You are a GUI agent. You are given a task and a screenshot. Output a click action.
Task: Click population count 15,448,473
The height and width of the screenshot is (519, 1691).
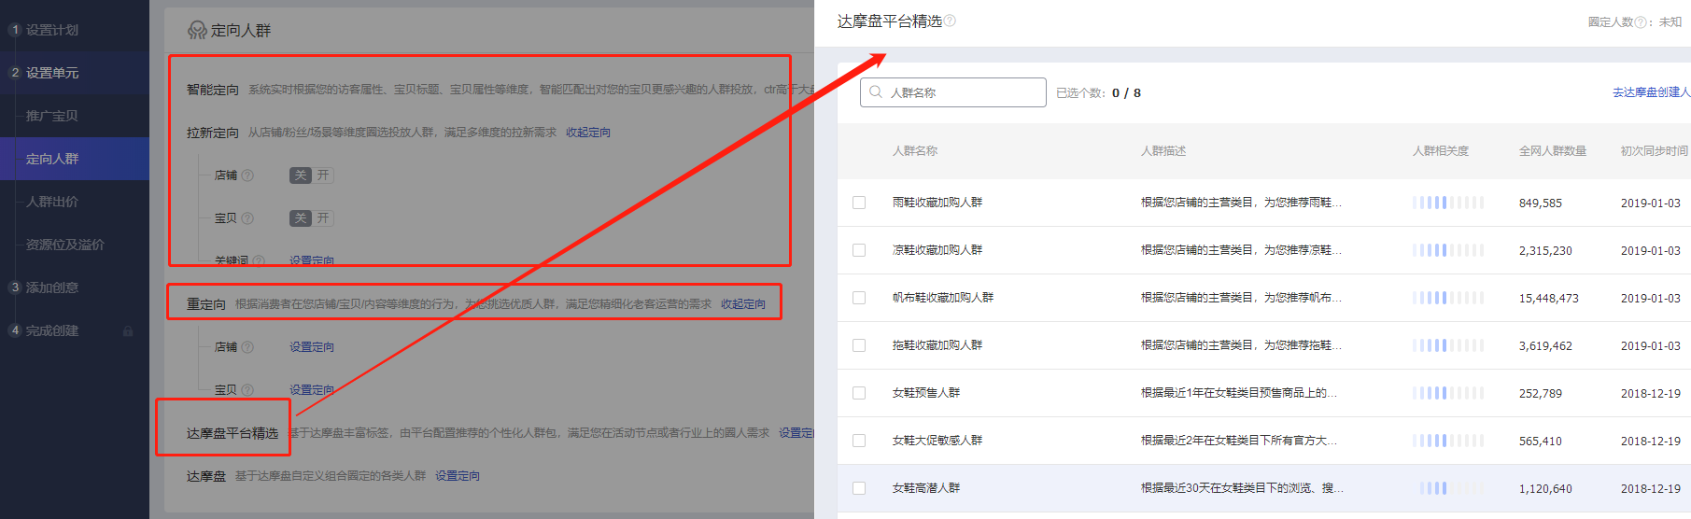point(1548,299)
